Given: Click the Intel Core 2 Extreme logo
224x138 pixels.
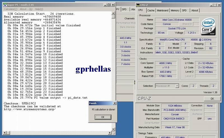Looking at the screenshot, I should (208, 27).
